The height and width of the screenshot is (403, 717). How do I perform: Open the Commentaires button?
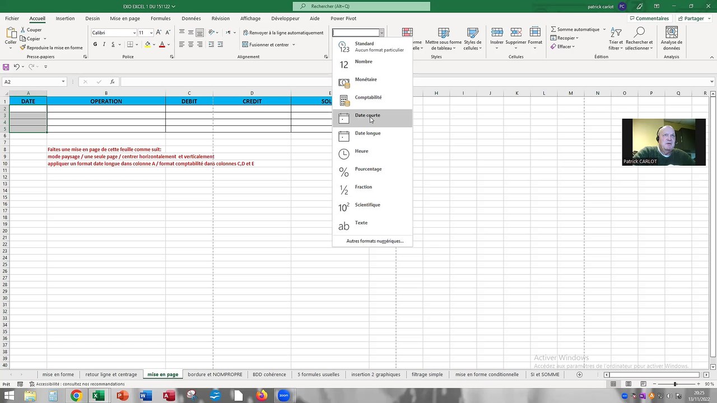(649, 18)
